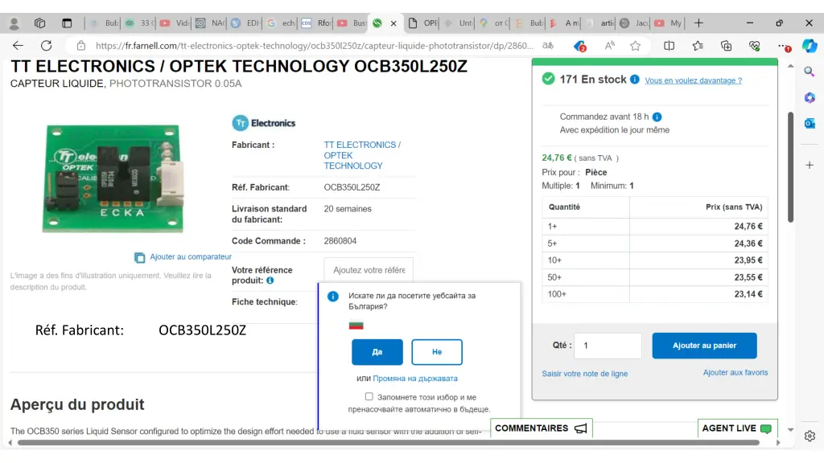This screenshot has height=463, width=824.
Task: Click the "23,95 €" price in the 10+ row
Action: coord(748,260)
